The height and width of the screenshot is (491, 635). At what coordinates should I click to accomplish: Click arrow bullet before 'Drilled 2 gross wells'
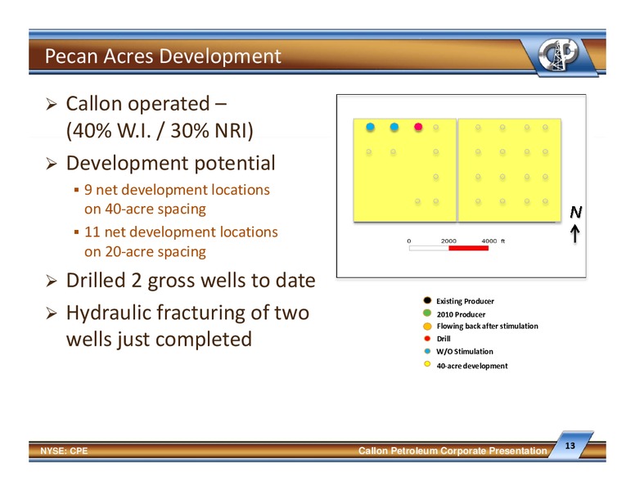tap(51, 281)
